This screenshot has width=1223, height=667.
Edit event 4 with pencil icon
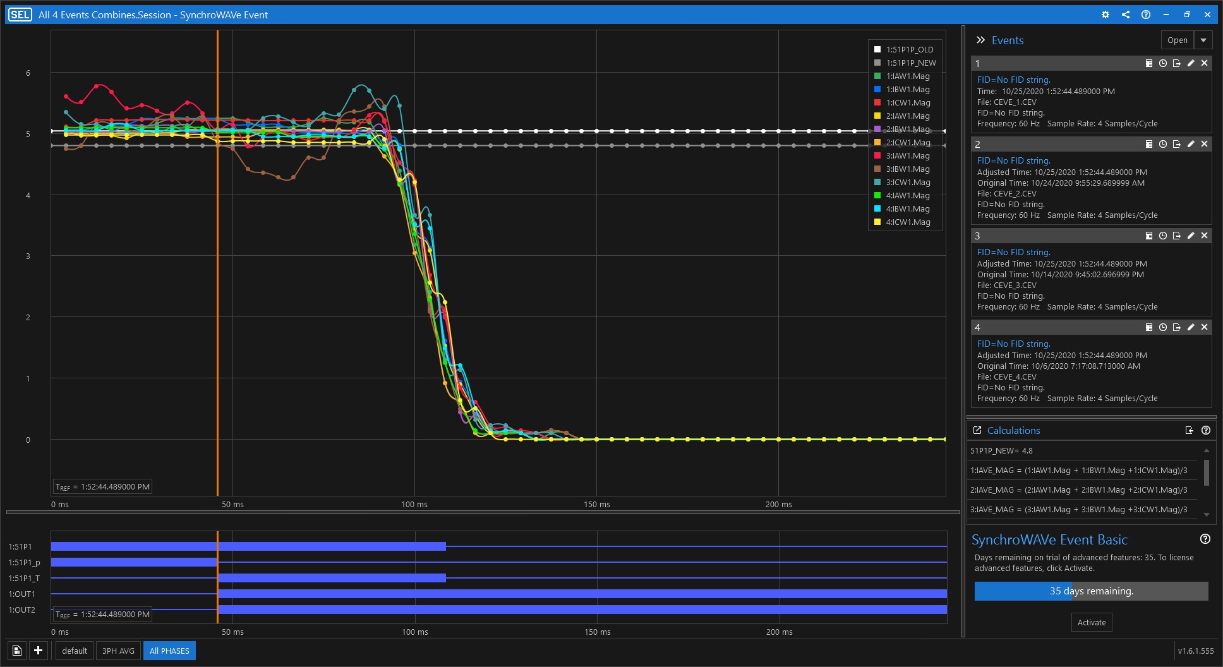point(1191,327)
